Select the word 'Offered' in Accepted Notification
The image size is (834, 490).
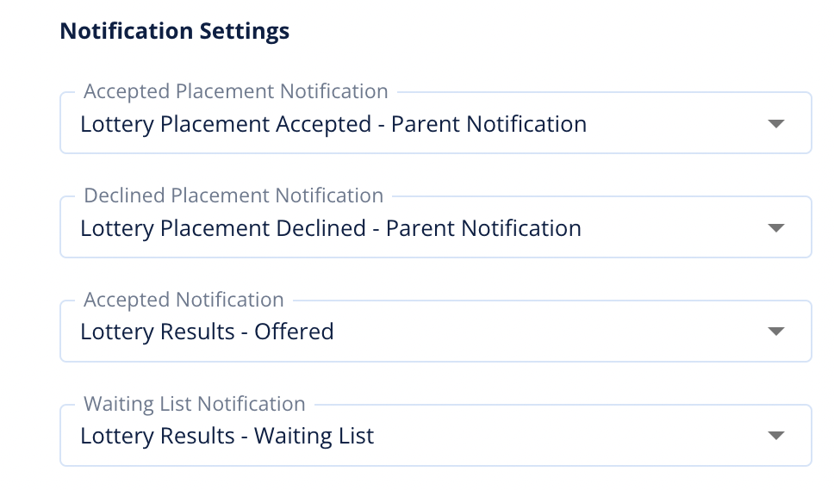point(294,332)
